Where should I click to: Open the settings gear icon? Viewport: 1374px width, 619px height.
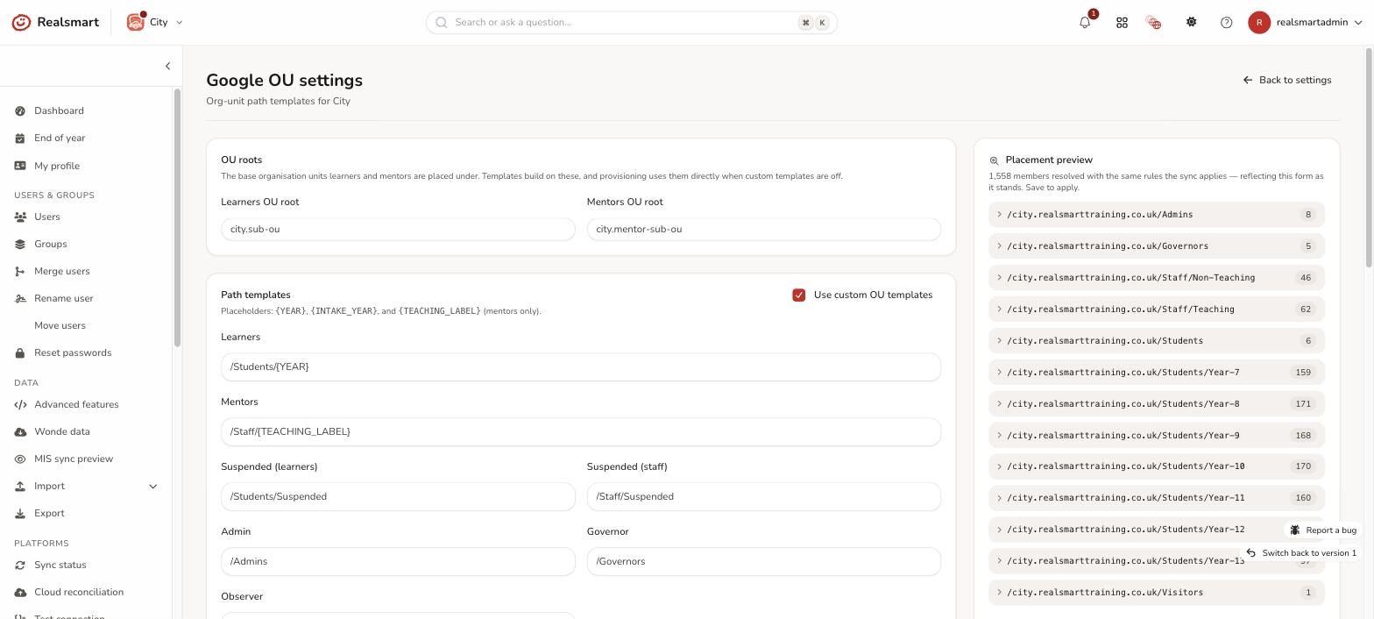pyautogui.click(x=1191, y=23)
